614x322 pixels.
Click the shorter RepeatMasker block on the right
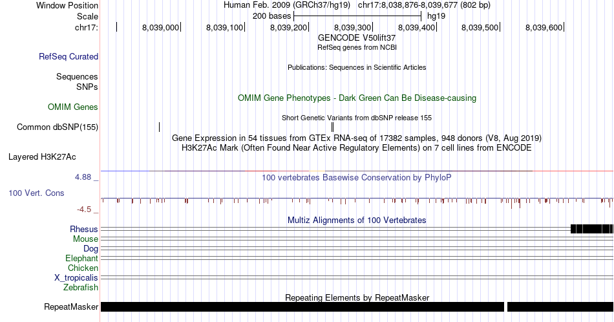point(560,306)
